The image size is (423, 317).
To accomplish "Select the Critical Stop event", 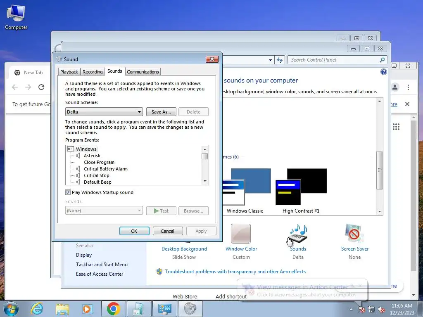I will coord(97,175).
